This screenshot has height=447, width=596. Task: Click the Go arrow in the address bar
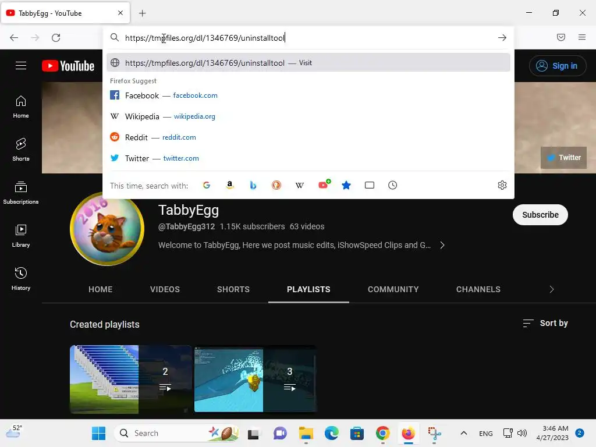click(x=502, y=38)
